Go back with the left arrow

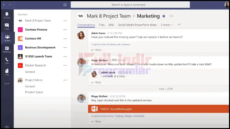point(4,5)
